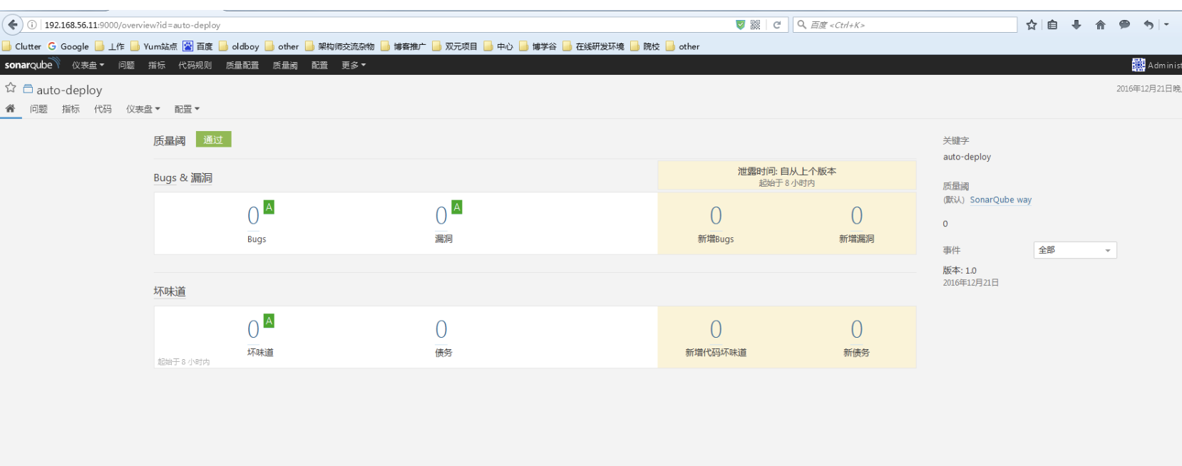Screen dimensions: 1182x466
Task: Open the oldboy bookmark folder
Action: coord(239,46)
